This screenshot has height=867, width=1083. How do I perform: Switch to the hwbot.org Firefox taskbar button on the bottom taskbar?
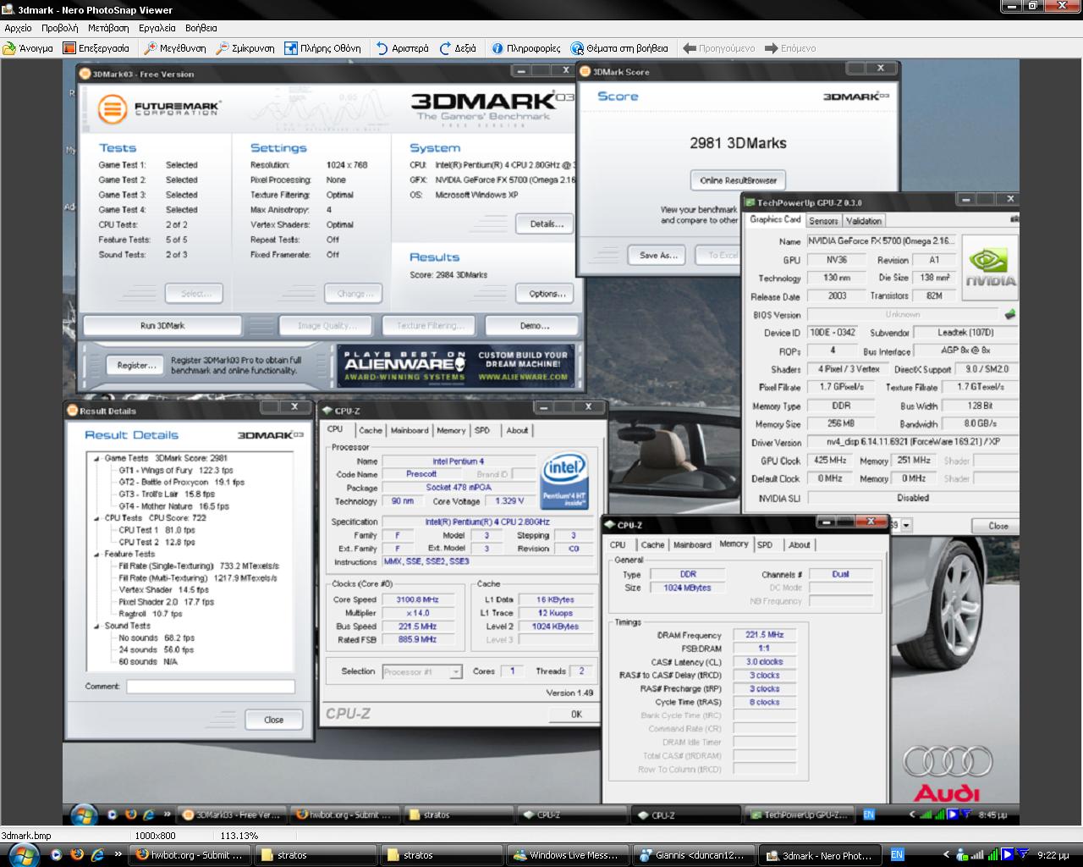point(191,855)
